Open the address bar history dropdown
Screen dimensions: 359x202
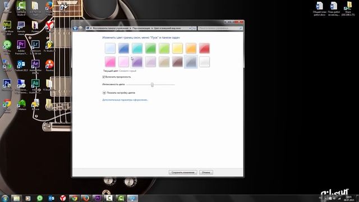pos(190,28)
